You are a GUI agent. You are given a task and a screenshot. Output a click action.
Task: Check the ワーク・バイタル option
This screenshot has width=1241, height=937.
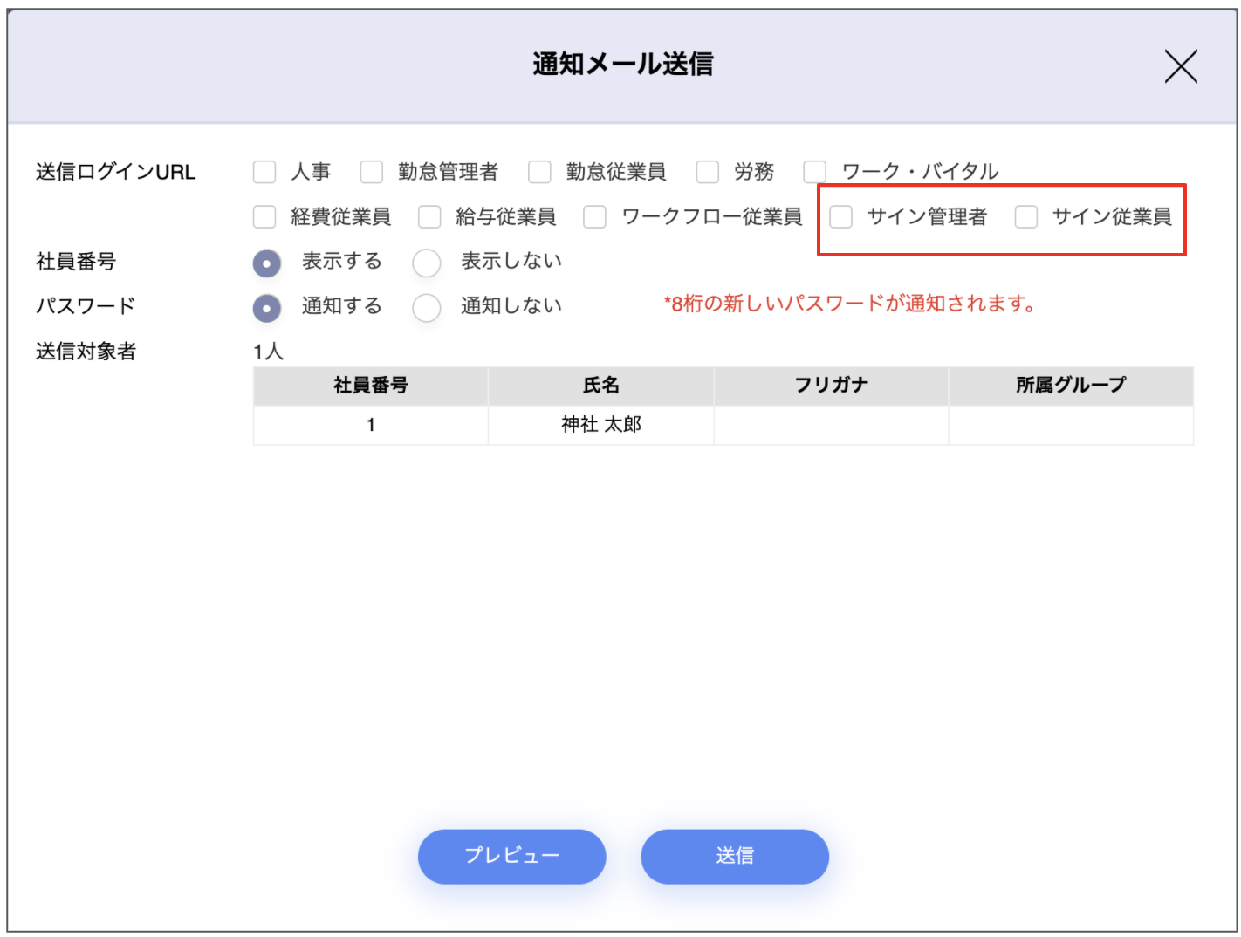click(814, 172)
